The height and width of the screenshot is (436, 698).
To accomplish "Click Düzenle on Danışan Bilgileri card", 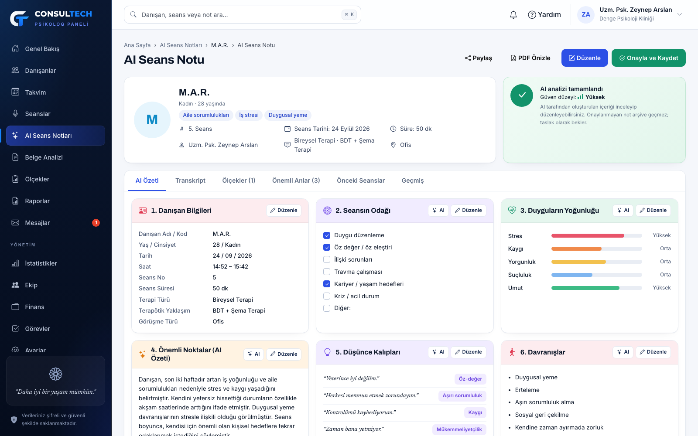I will tap(284, 210).
